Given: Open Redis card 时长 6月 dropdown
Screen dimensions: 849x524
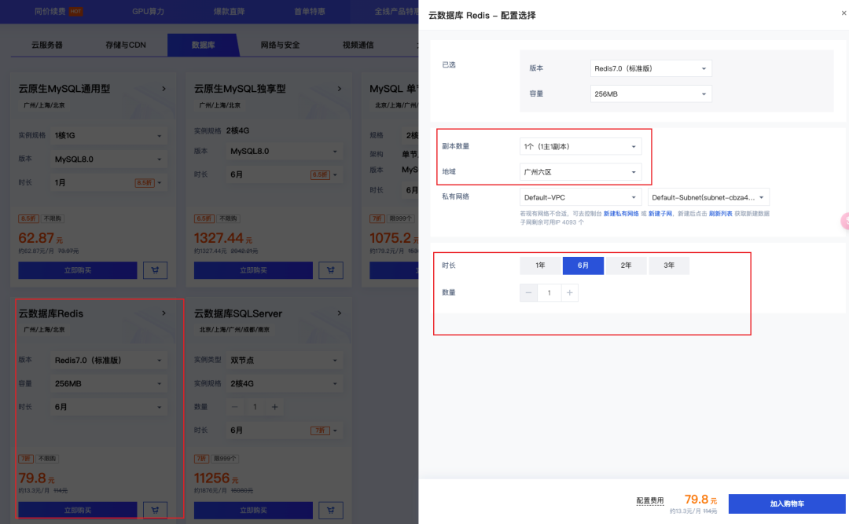Looking at the screenshot, I should coord(108,407).
